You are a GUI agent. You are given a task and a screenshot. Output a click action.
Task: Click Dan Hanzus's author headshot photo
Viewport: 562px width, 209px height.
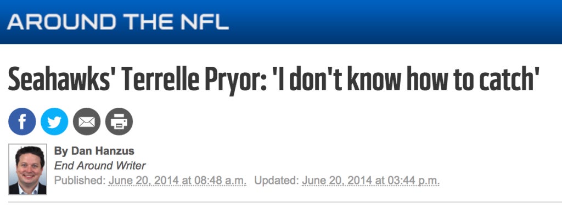(x=27, y=170)
